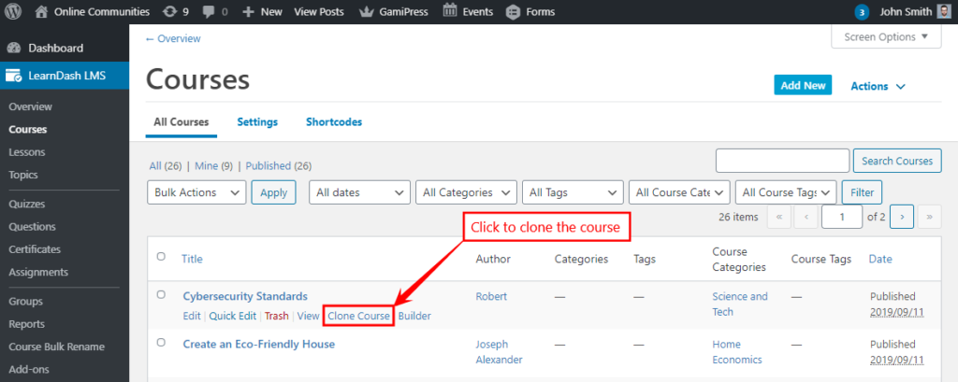Image resolution: width=958 pixels, height=382 pixels.
Task: Click the GamiPress crown icon
Action: (366, 11)
